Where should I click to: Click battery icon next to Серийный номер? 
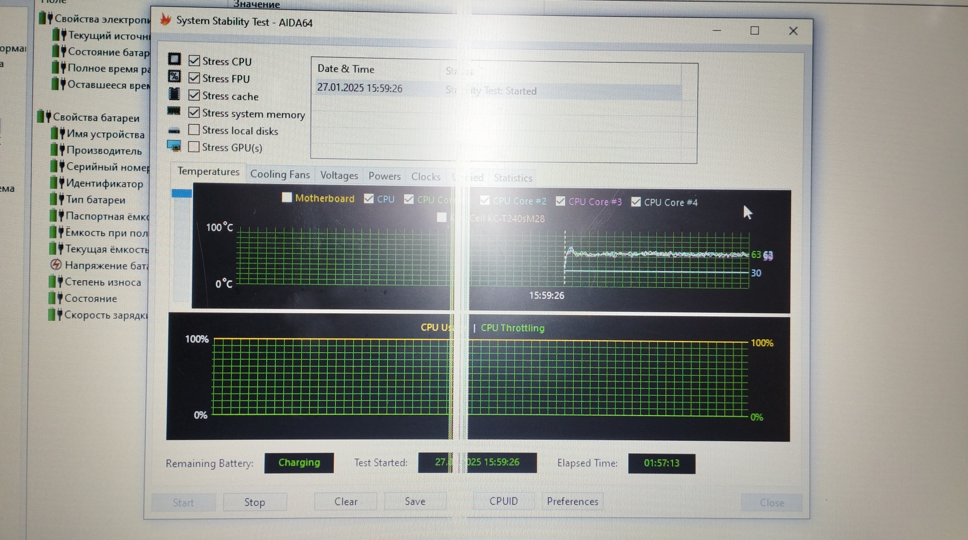click(58, 166)
